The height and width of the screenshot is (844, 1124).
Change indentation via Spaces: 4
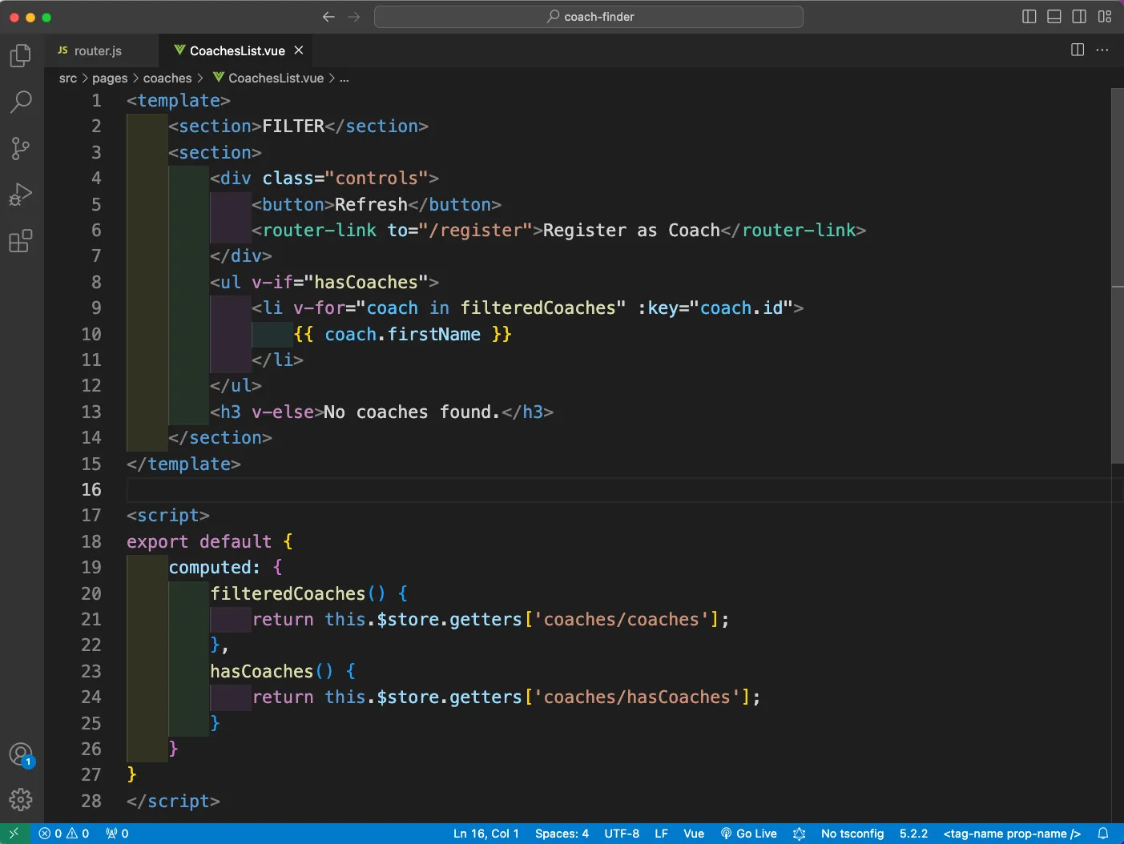[562, 834]
